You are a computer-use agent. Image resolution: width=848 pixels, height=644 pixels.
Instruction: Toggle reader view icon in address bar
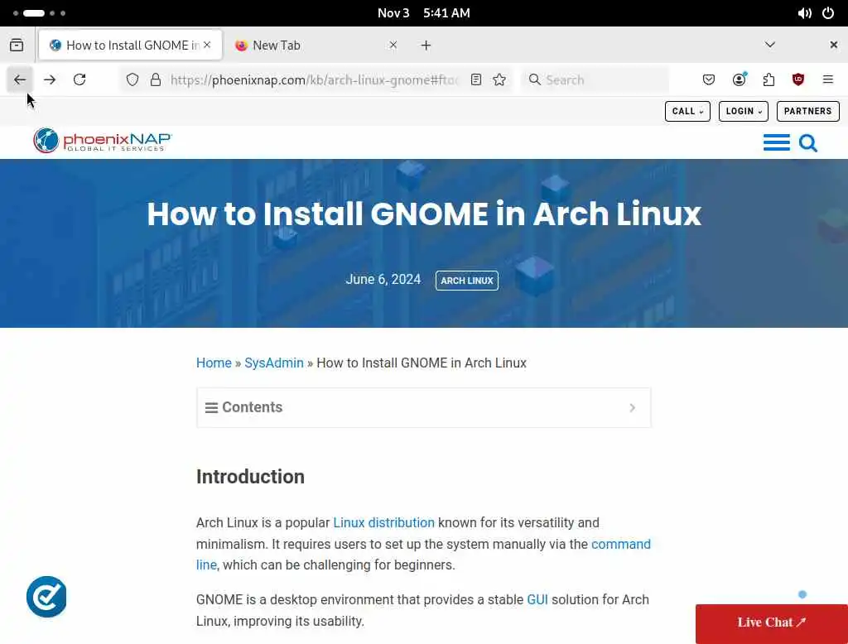(476, 80)
